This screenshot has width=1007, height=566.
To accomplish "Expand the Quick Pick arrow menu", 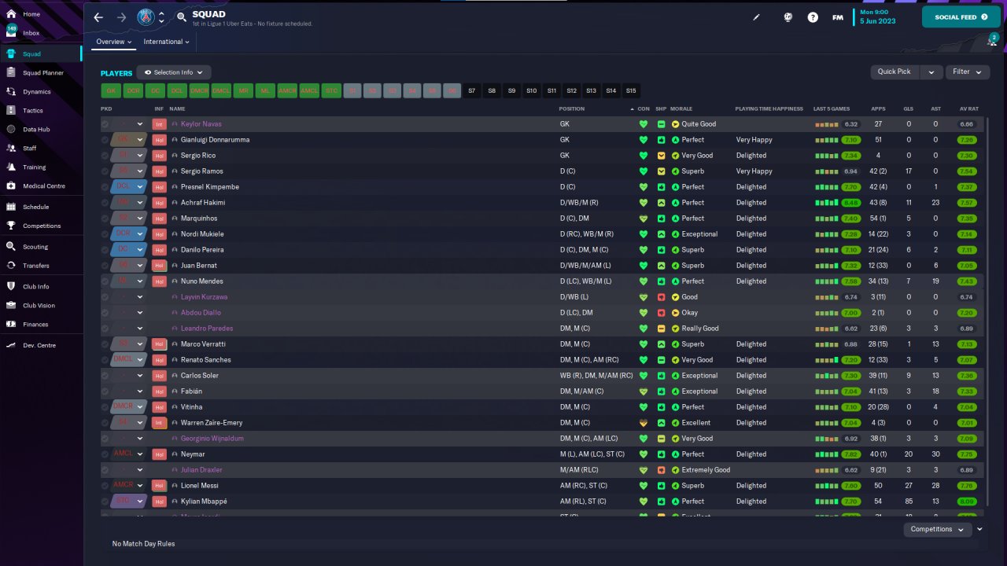I will pos(931,72).
